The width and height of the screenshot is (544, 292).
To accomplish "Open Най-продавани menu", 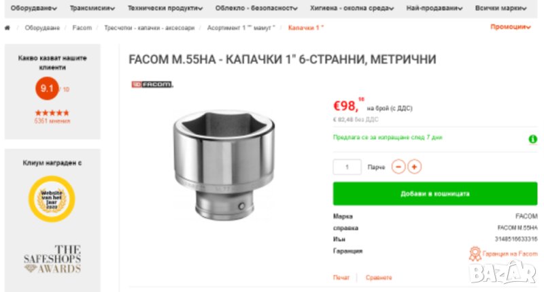I will [x=435, y=8].
